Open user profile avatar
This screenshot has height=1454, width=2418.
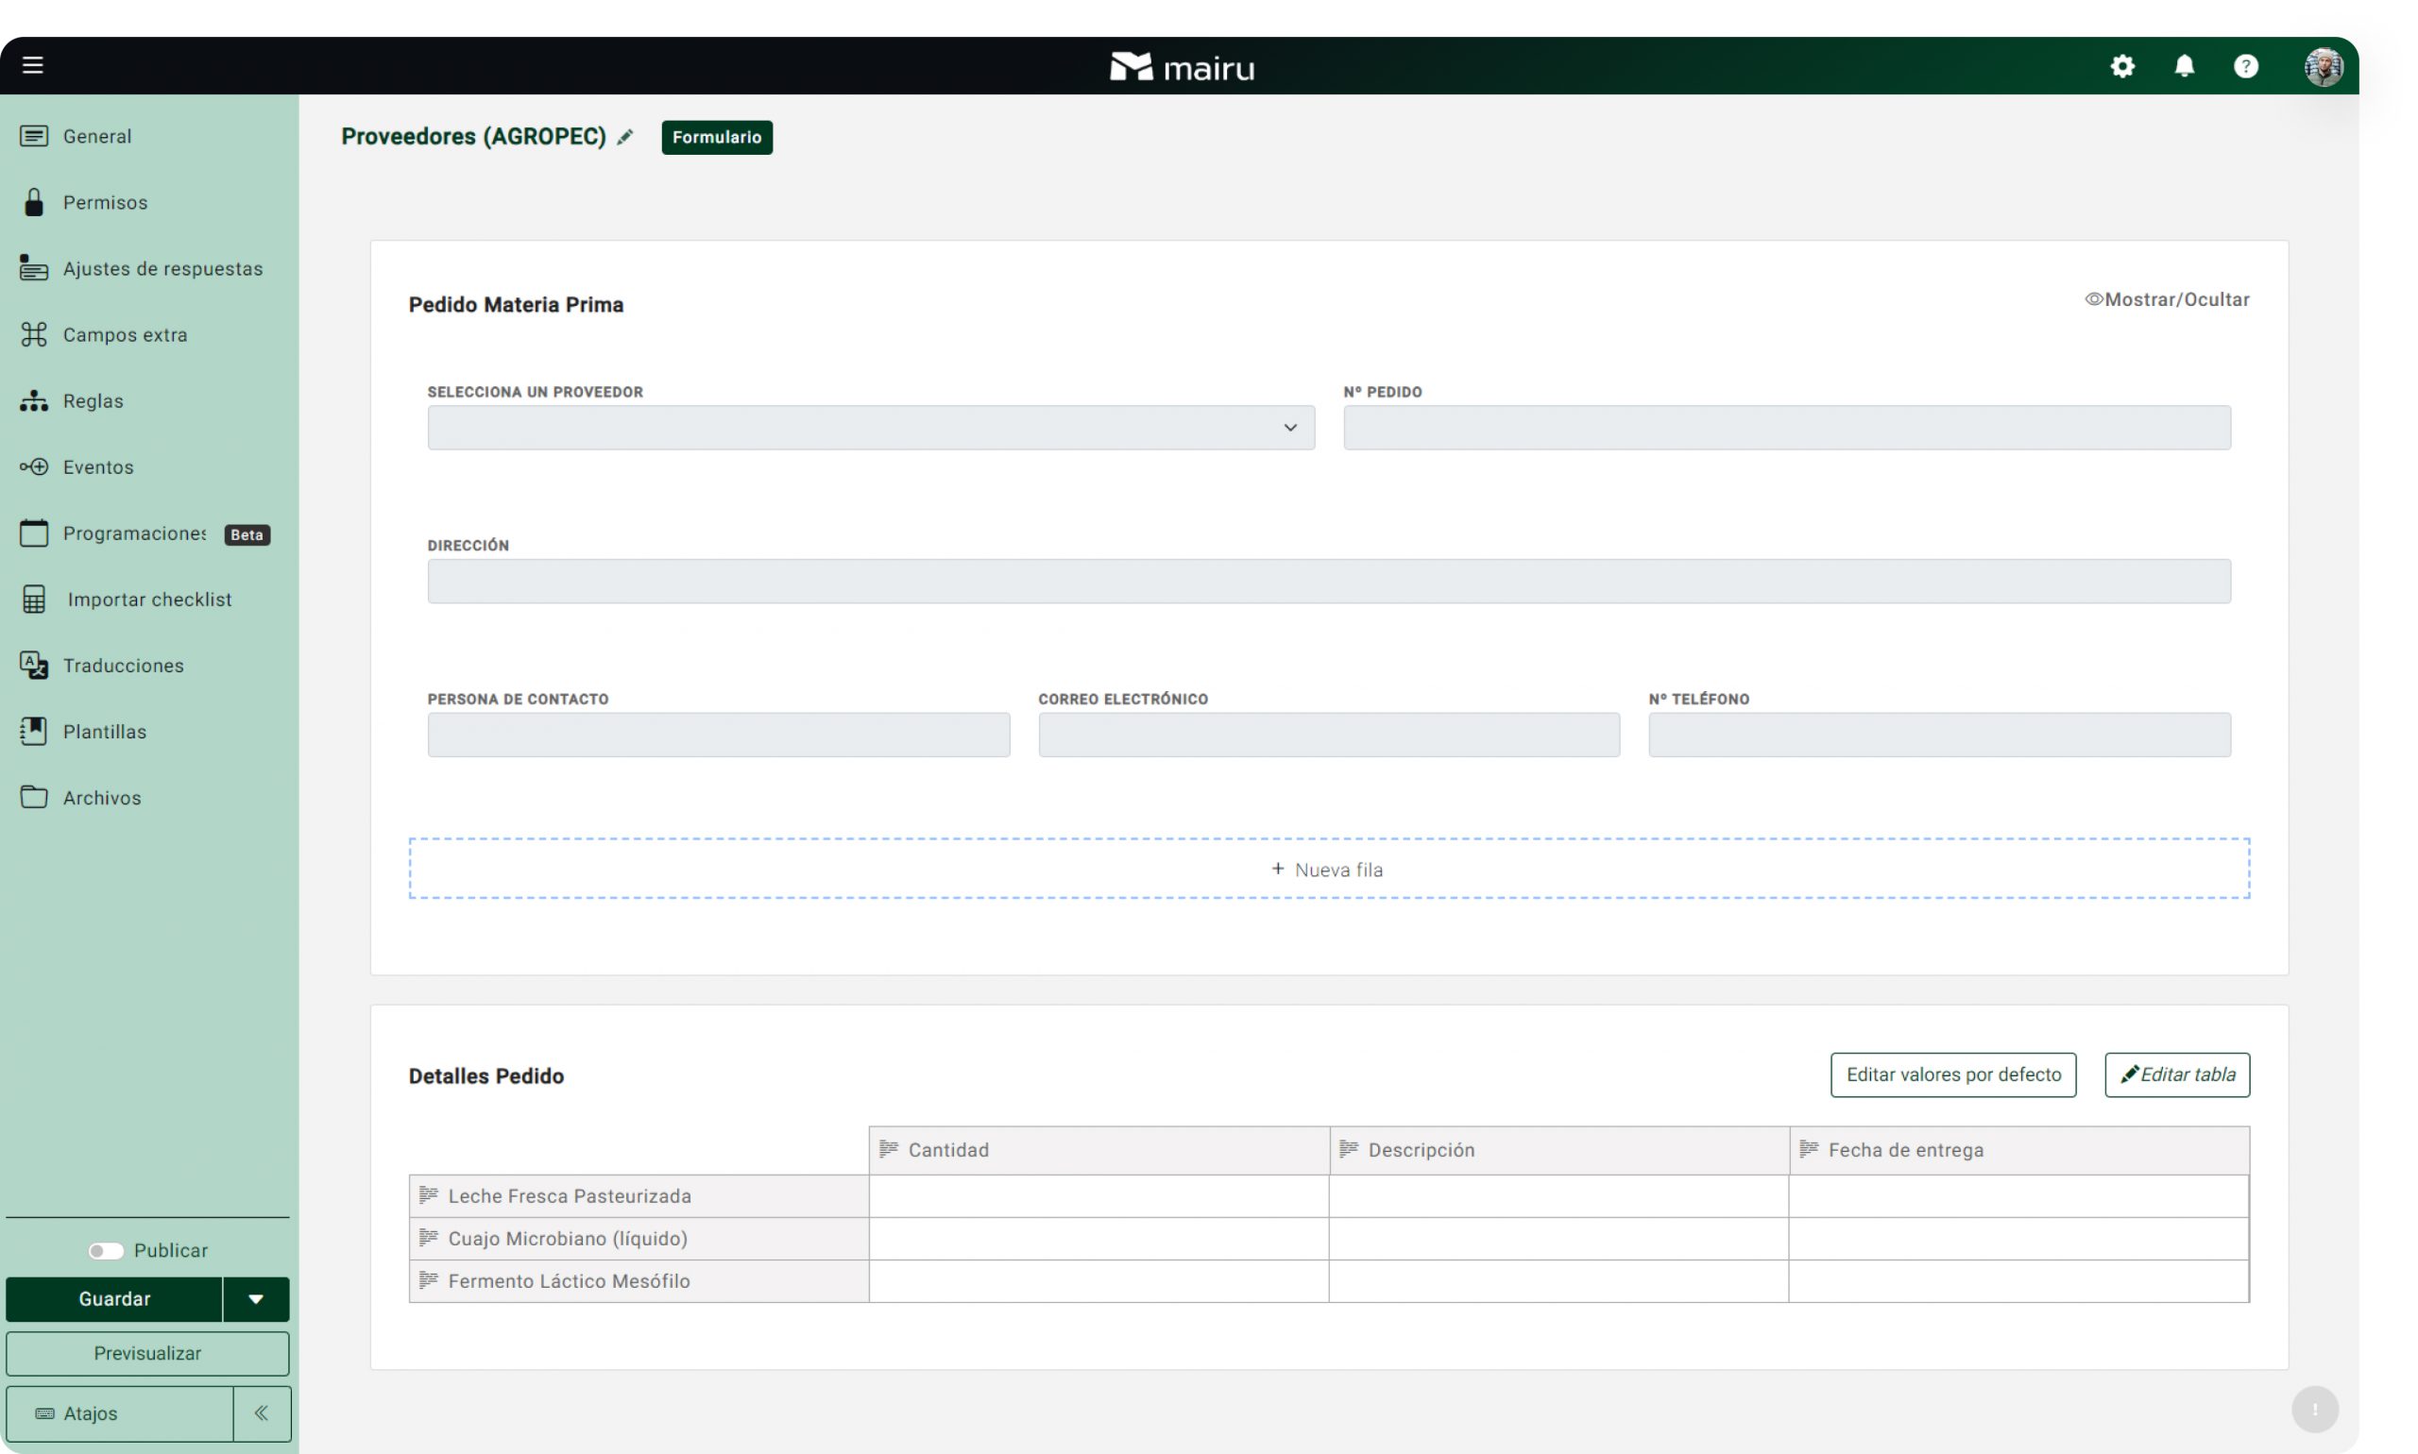(x=2322, y=67)
